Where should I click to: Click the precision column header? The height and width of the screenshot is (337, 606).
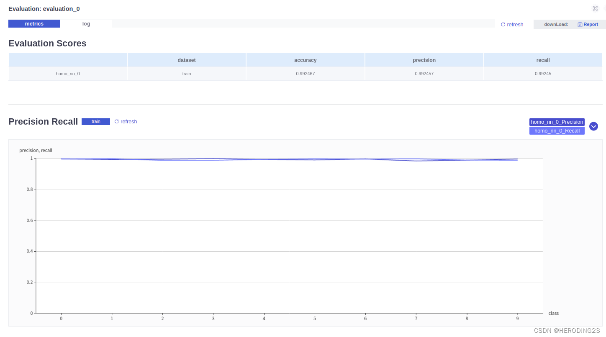coord(424,60)
